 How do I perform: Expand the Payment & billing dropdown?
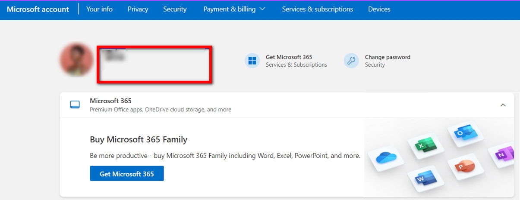coord(234,9)
